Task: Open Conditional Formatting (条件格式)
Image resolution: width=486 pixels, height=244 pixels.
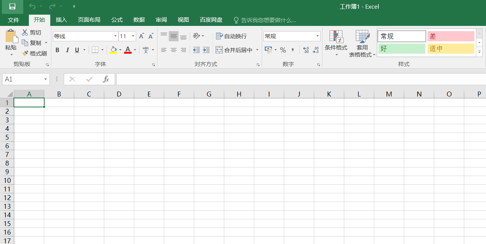Action: point(336,43)
